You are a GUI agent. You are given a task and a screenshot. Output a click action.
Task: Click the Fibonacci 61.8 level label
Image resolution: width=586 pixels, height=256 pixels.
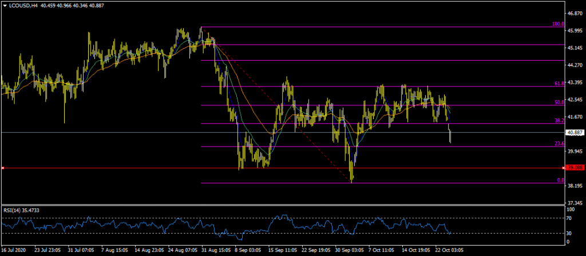pyautogui.click(x=560, y=84)
